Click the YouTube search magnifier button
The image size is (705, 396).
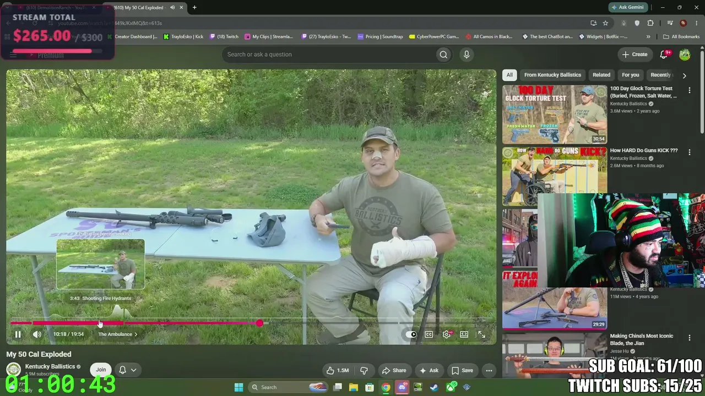(x=443, y=54)
